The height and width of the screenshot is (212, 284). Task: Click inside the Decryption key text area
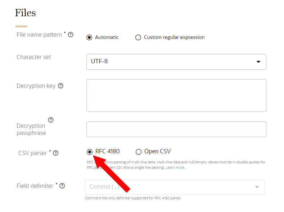[x=176, y=95]
